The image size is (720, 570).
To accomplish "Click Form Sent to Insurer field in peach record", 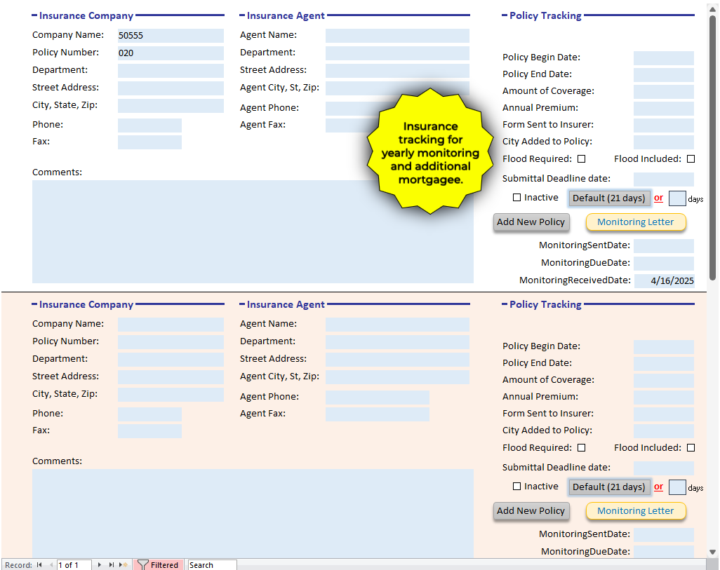I will point(664,414).
